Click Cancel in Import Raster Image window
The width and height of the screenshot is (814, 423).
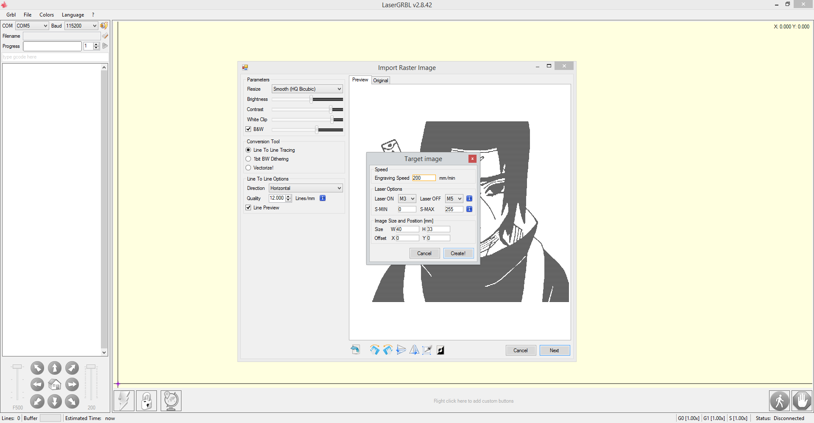(x=521, y=351)
